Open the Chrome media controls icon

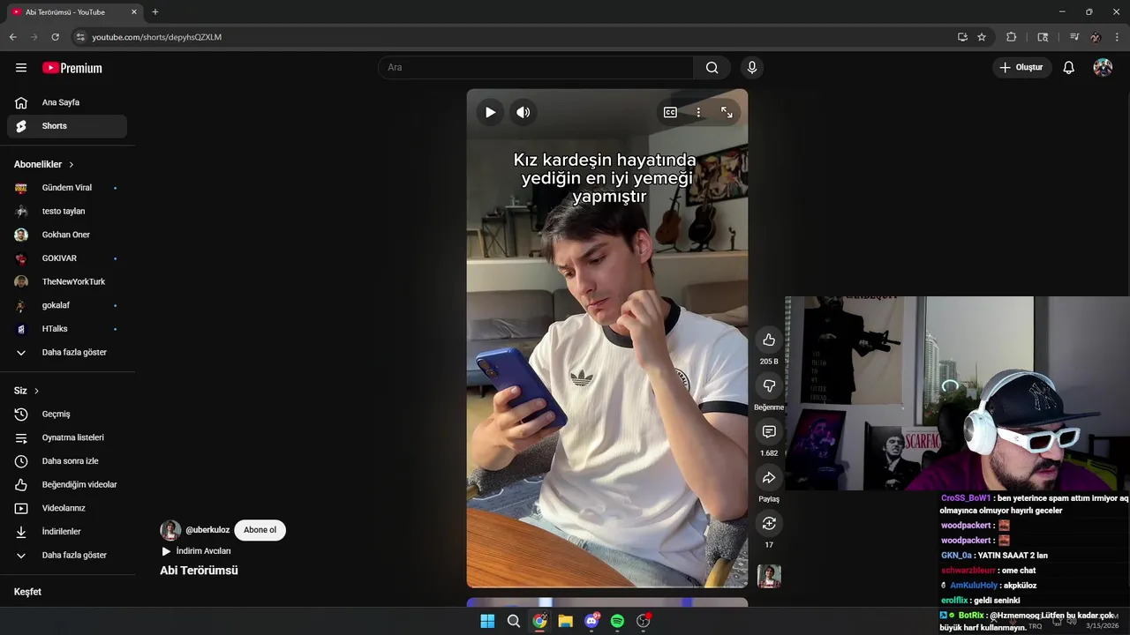point(1074,37)
